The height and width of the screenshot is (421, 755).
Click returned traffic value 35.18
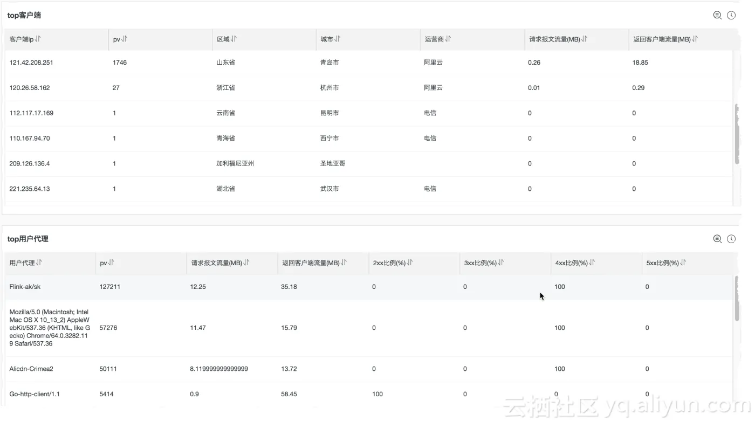[289, 287]
